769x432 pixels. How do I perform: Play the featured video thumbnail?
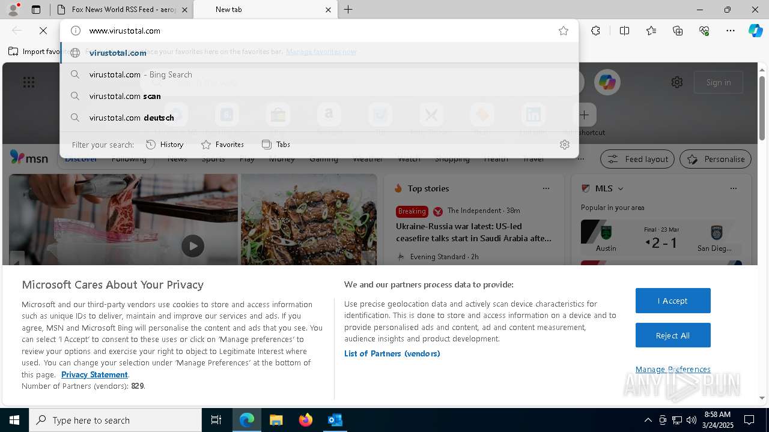coord(193,246)
